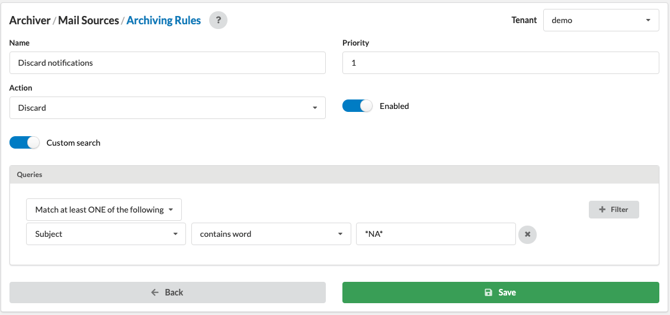
Task: Disable the Custom search toggle
Action: click(x=24, y=143)
